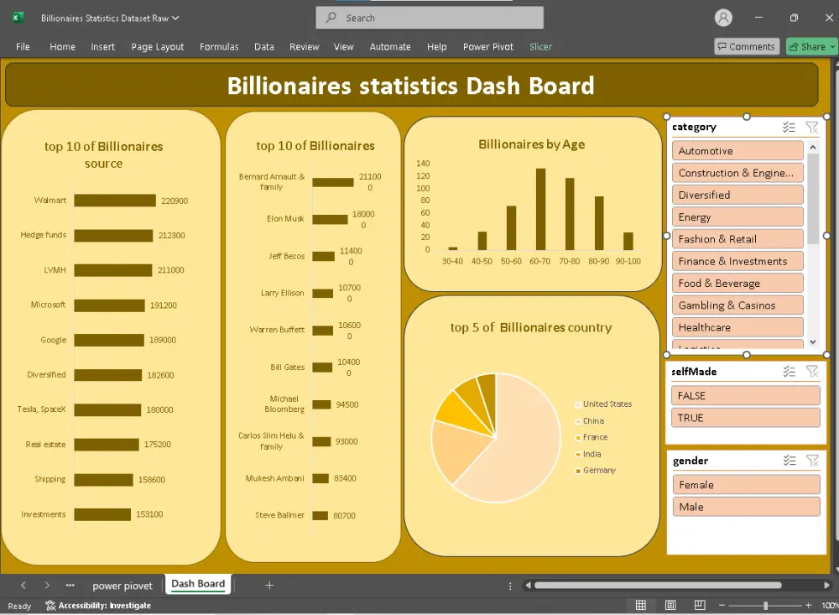
Task: Show hidden sheet tabs via ellipsis
Action: [70, 585]
